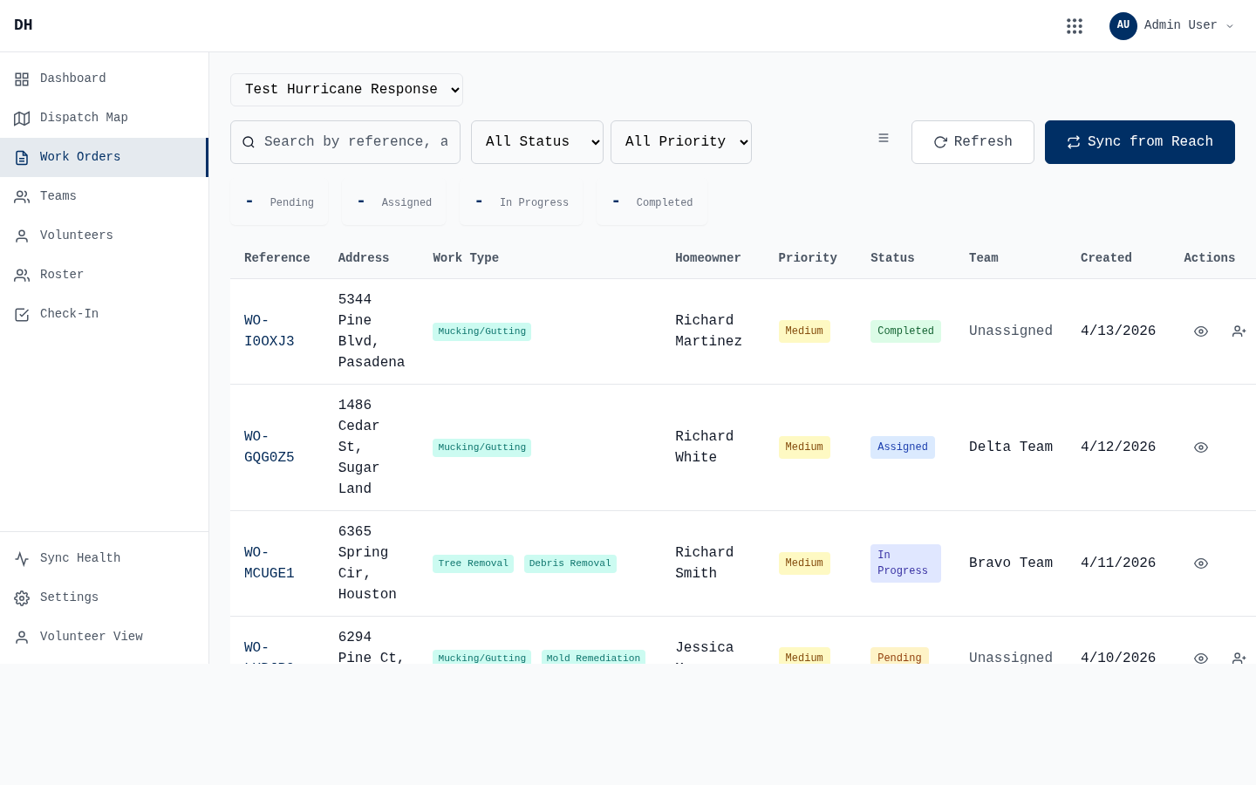Click the app launcher grid icon
The width and height of the screenshot is (1256, 785).
pos(1075,25)
